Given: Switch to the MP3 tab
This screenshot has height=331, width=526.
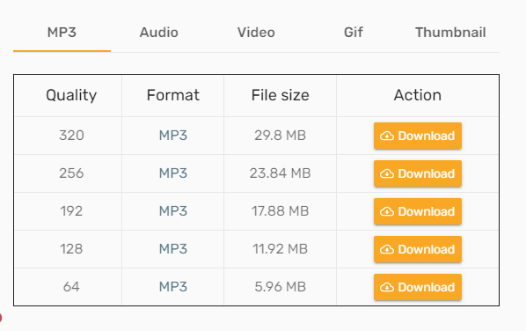Looking at the screenshot, I should [62, 33].
